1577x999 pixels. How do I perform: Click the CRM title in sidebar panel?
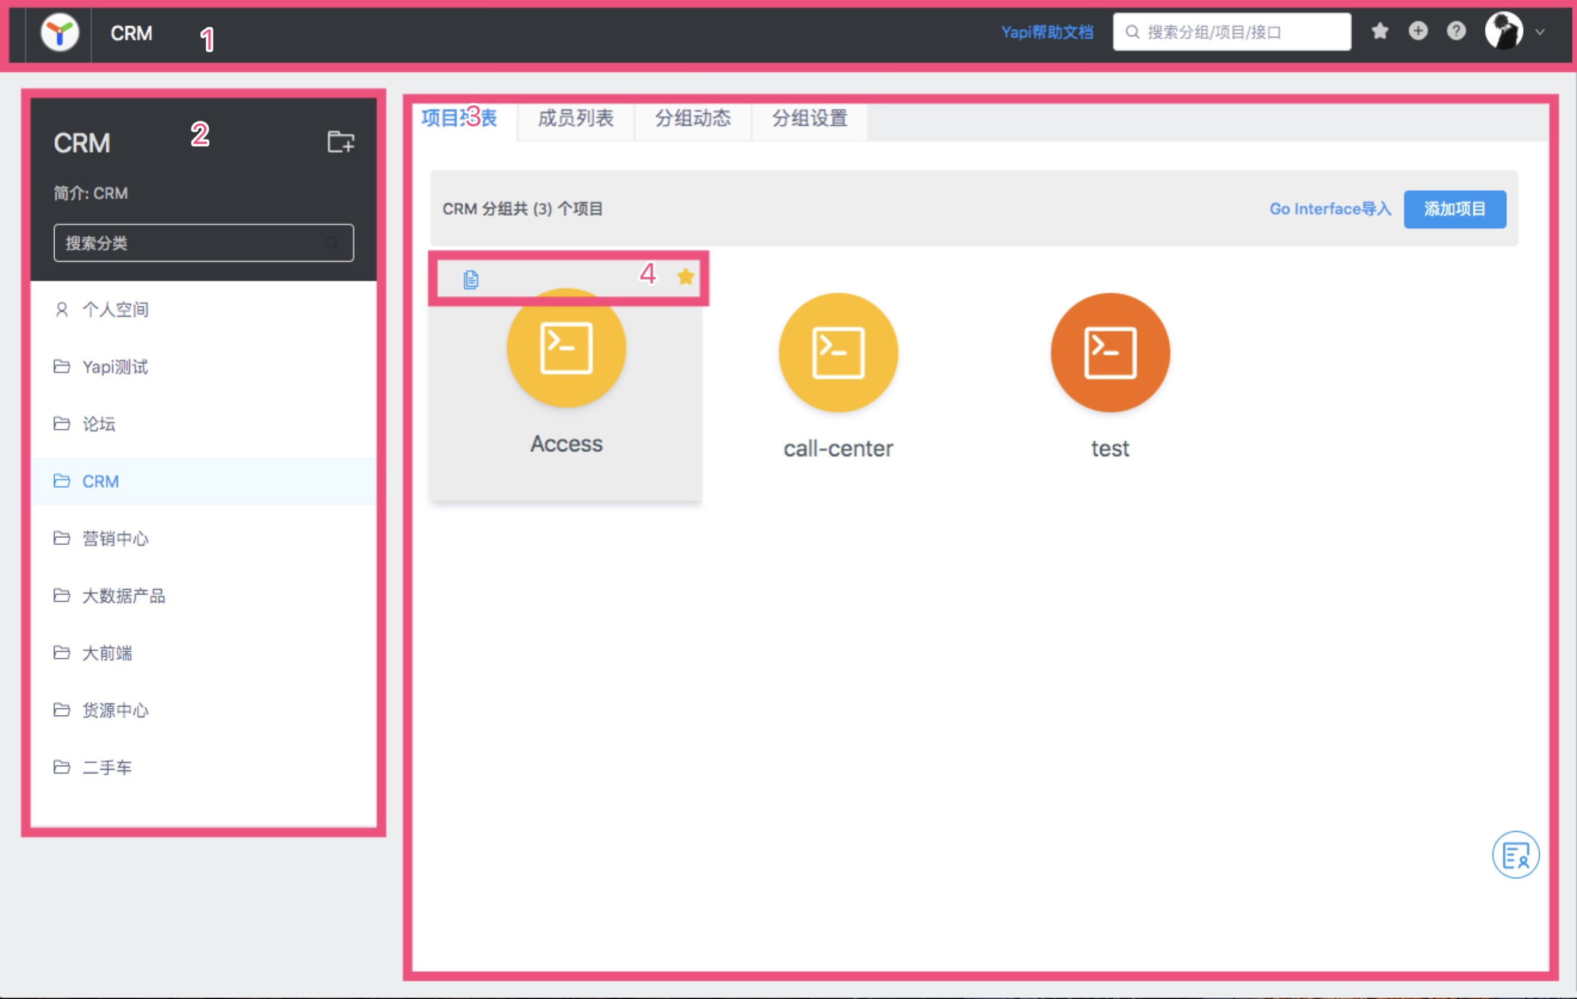click(82, 142)
